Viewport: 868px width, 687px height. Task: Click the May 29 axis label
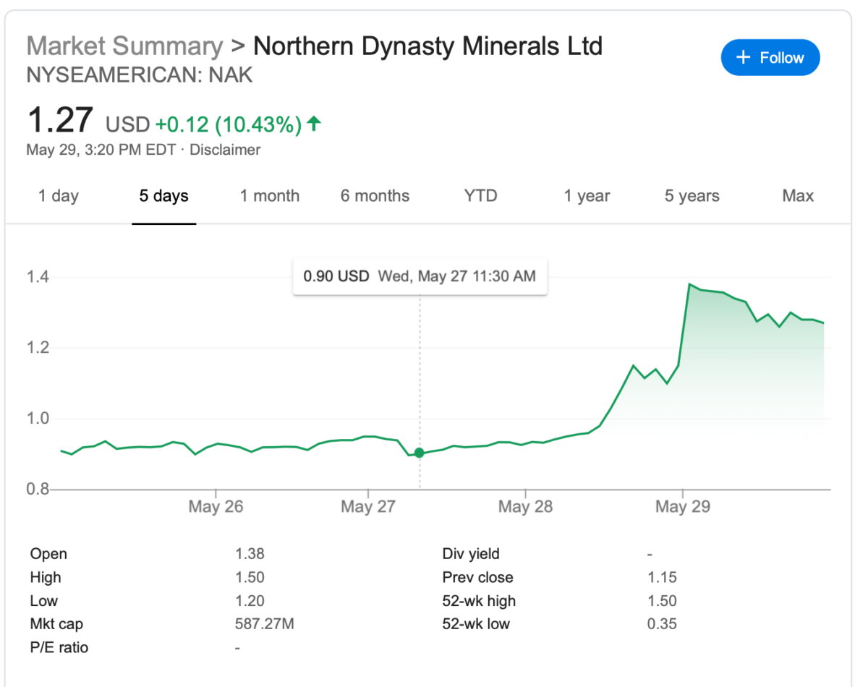pos(683,507)
